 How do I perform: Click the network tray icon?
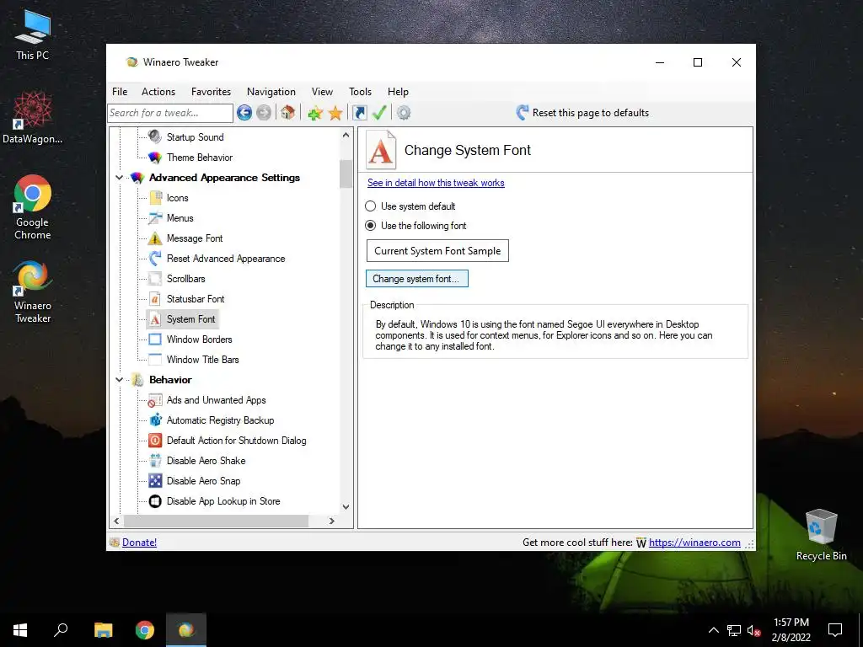pyautogui.click(x=734, y=630)
